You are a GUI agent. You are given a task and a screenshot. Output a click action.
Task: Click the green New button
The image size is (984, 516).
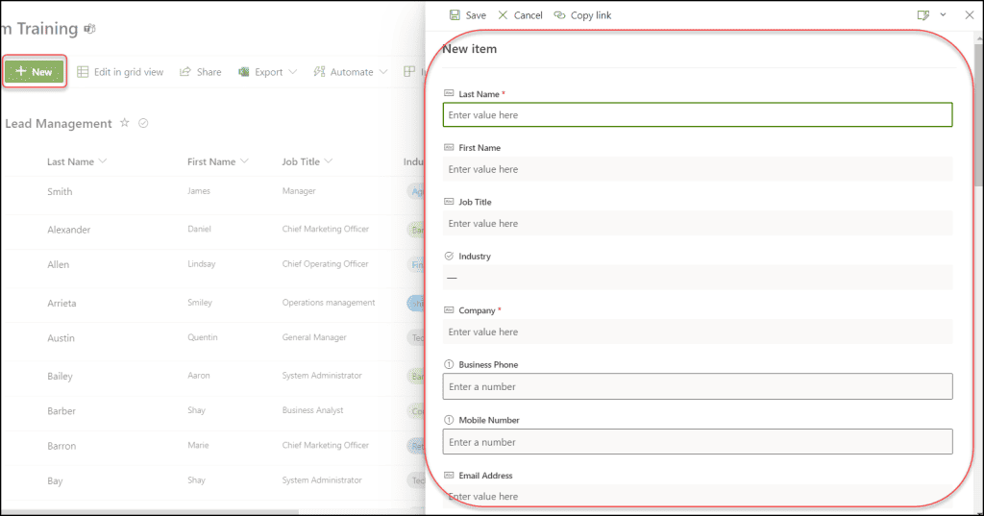tap(35, 71)
